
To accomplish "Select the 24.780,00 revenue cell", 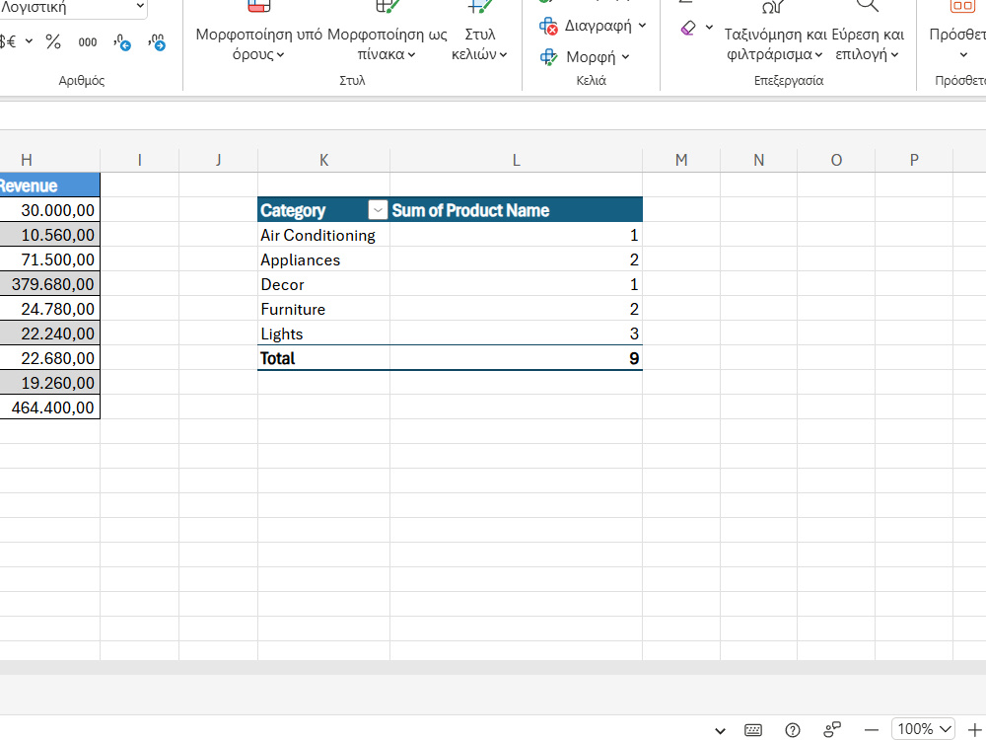I will (49, 308).
